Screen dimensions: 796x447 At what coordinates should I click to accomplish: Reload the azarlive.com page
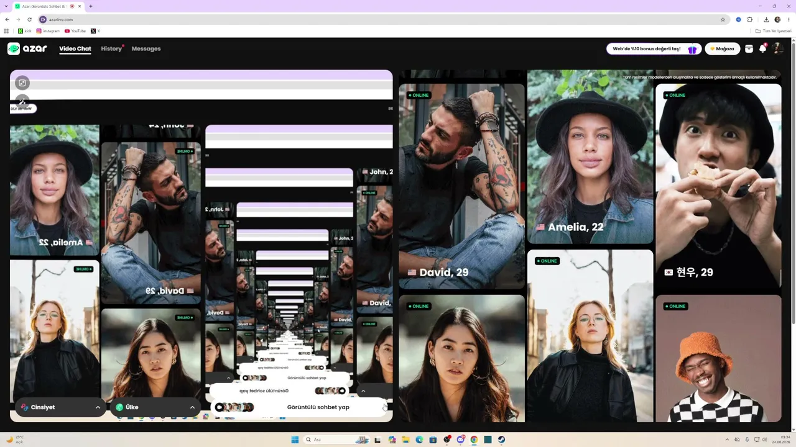(x=29, y=19)
